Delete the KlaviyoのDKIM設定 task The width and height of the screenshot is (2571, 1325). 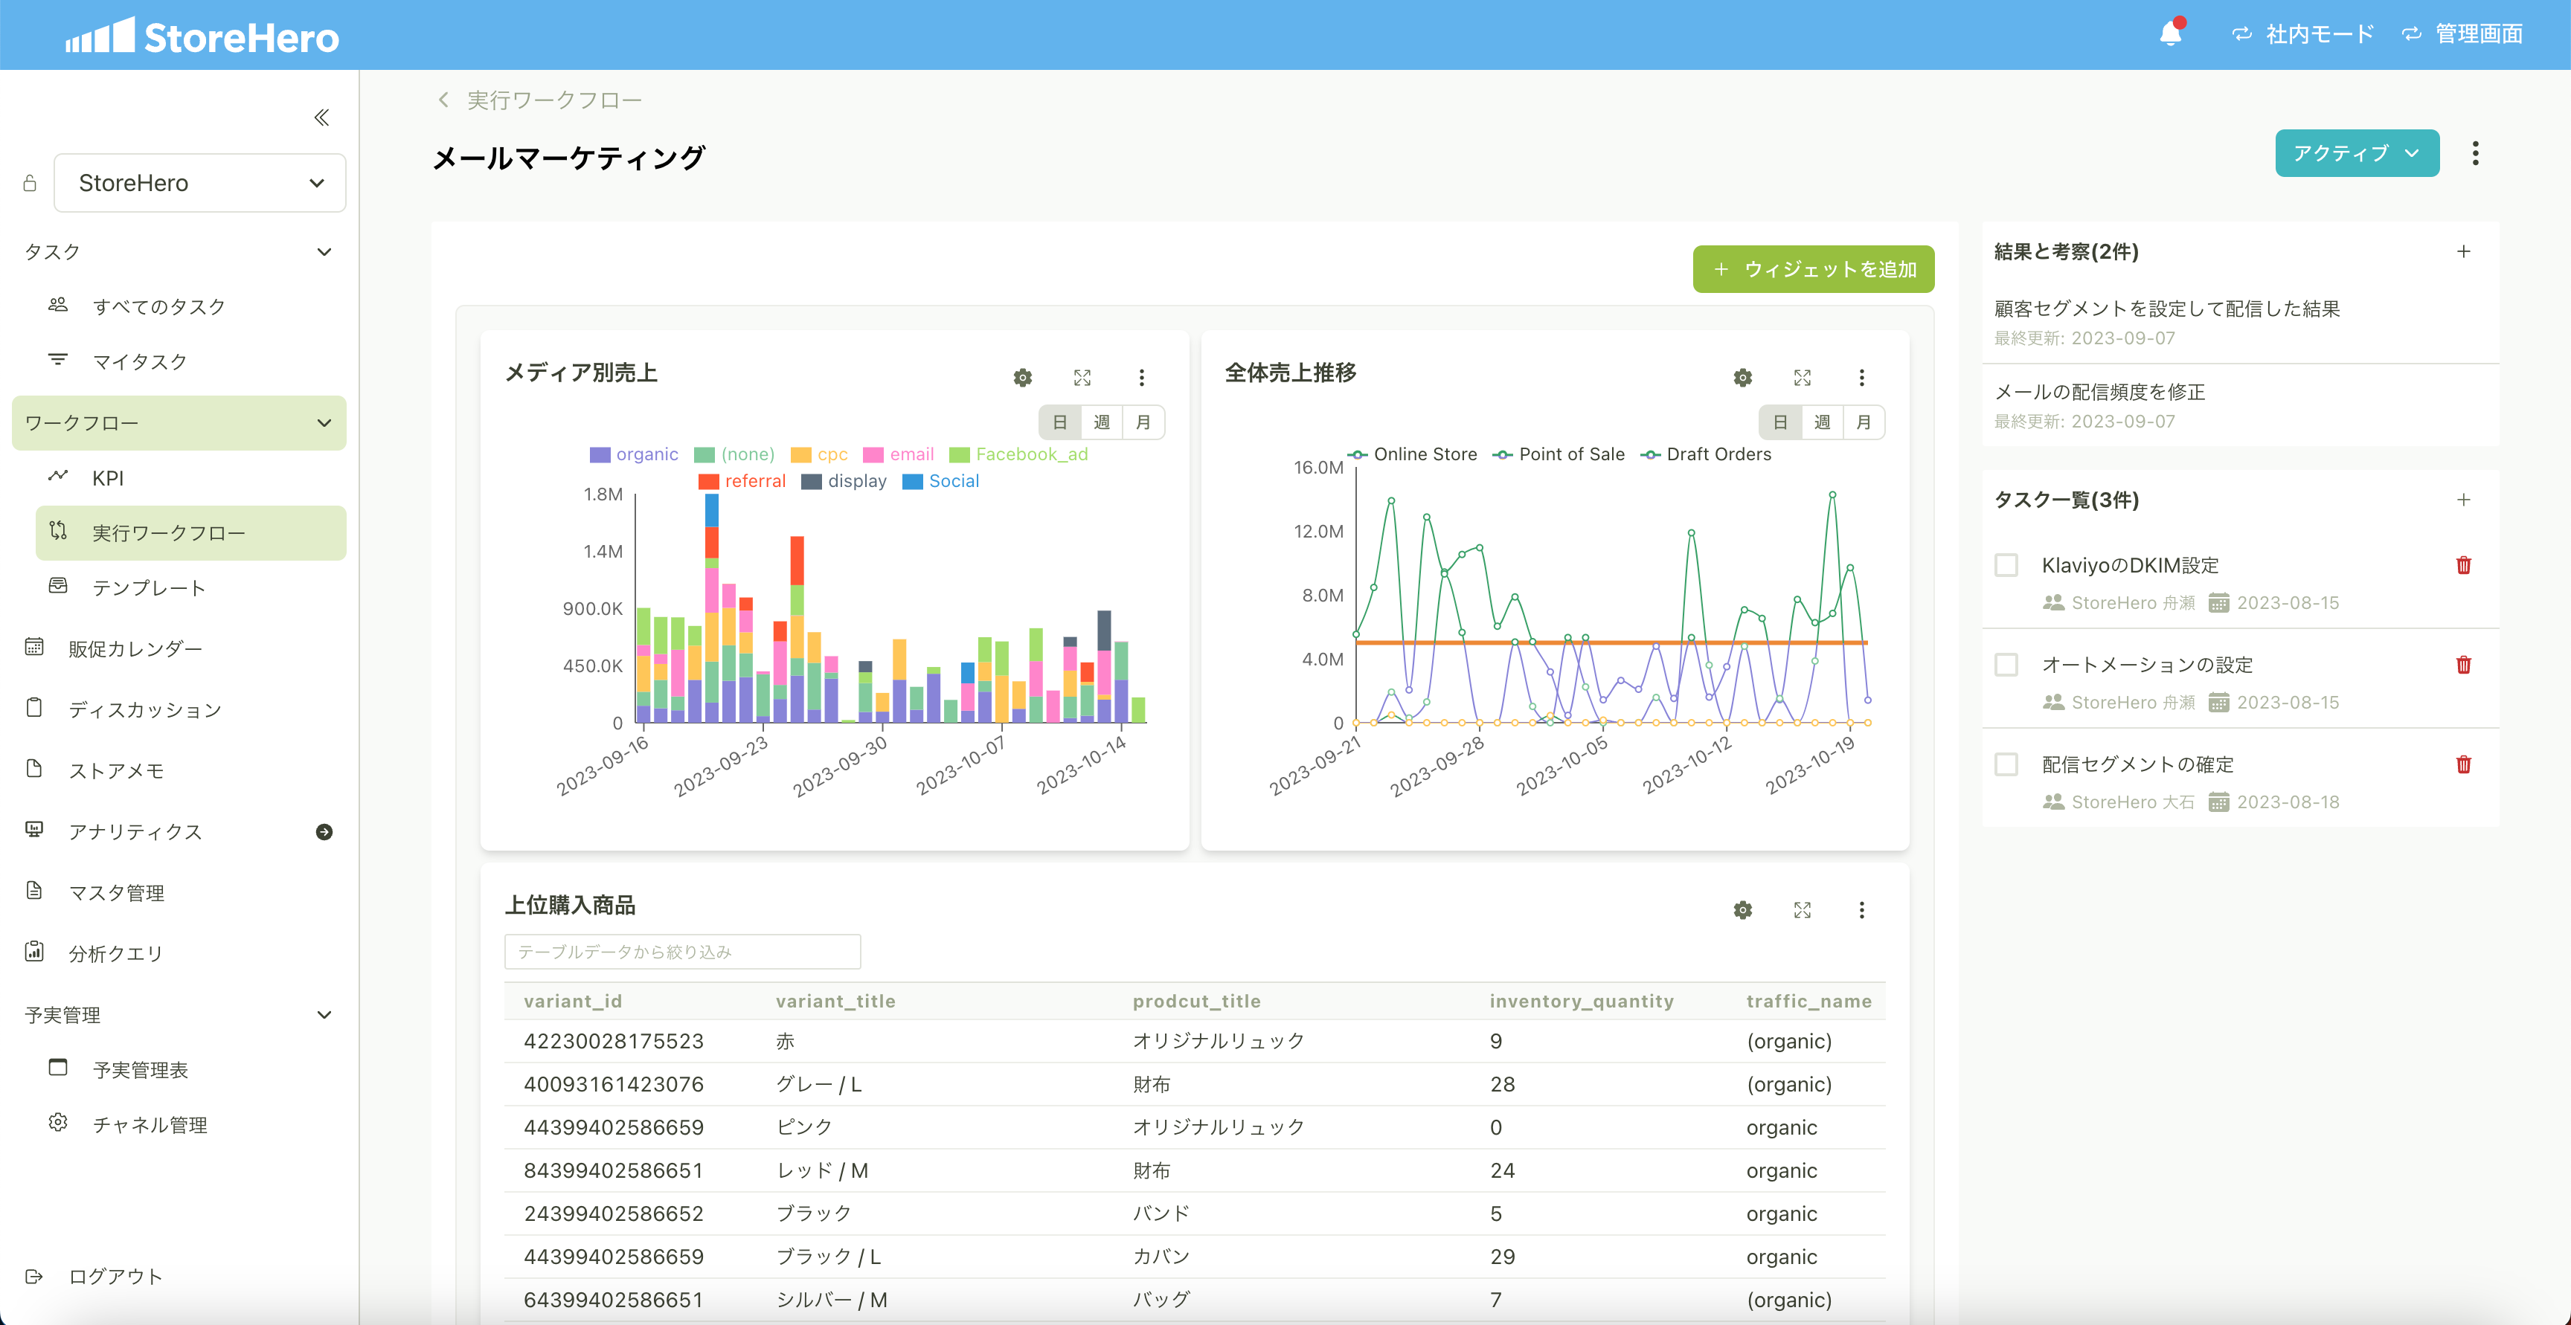[2463, 564]
